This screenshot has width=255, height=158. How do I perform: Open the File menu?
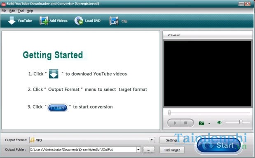4,11
